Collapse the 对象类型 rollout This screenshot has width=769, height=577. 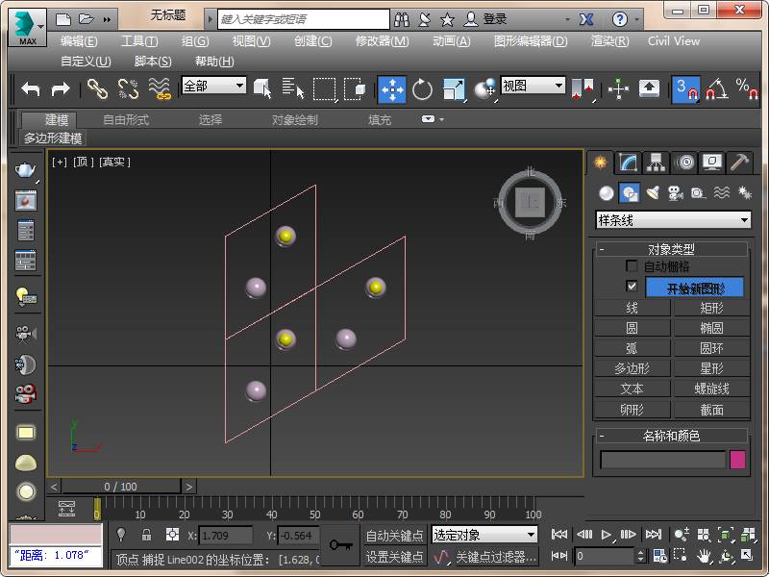pyautogui.click(x=671, y=248)
